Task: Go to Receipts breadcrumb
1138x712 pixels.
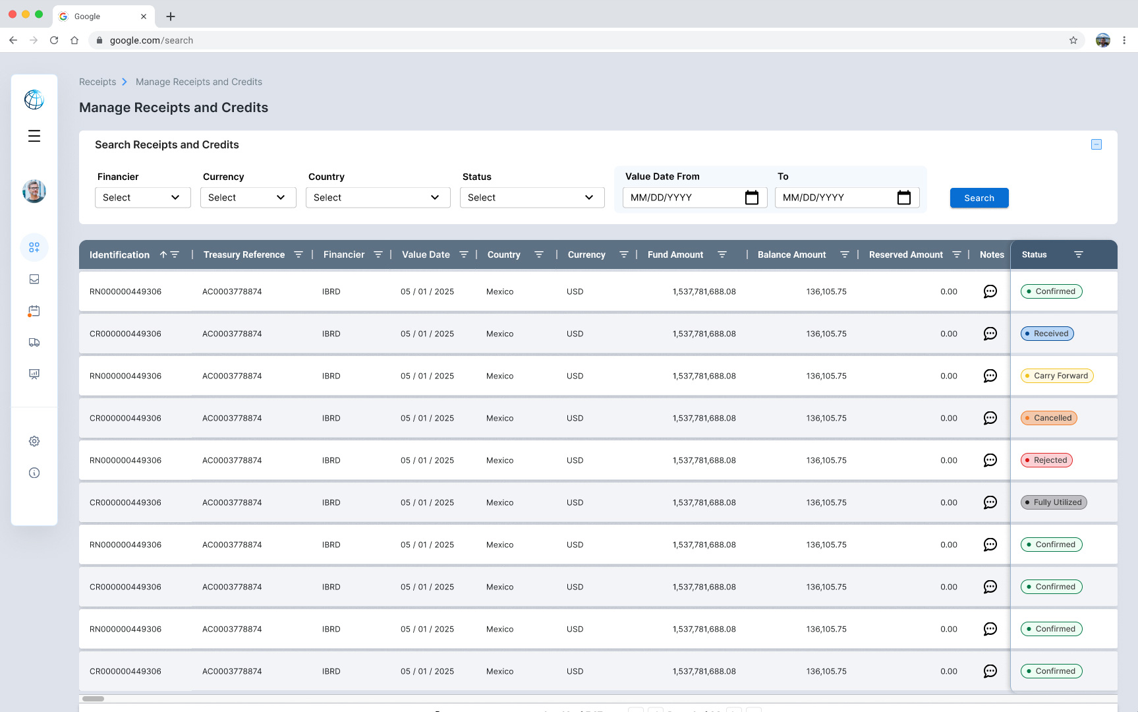Action: (98, 82)
